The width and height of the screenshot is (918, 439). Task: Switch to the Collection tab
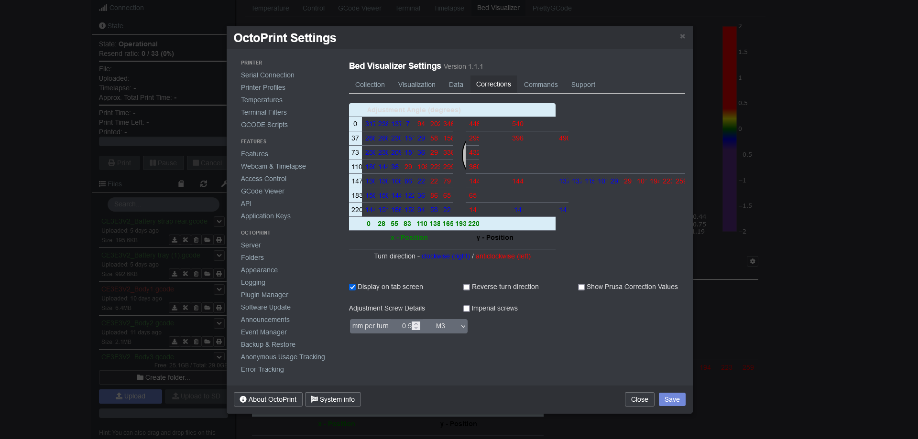click(370, 85)
